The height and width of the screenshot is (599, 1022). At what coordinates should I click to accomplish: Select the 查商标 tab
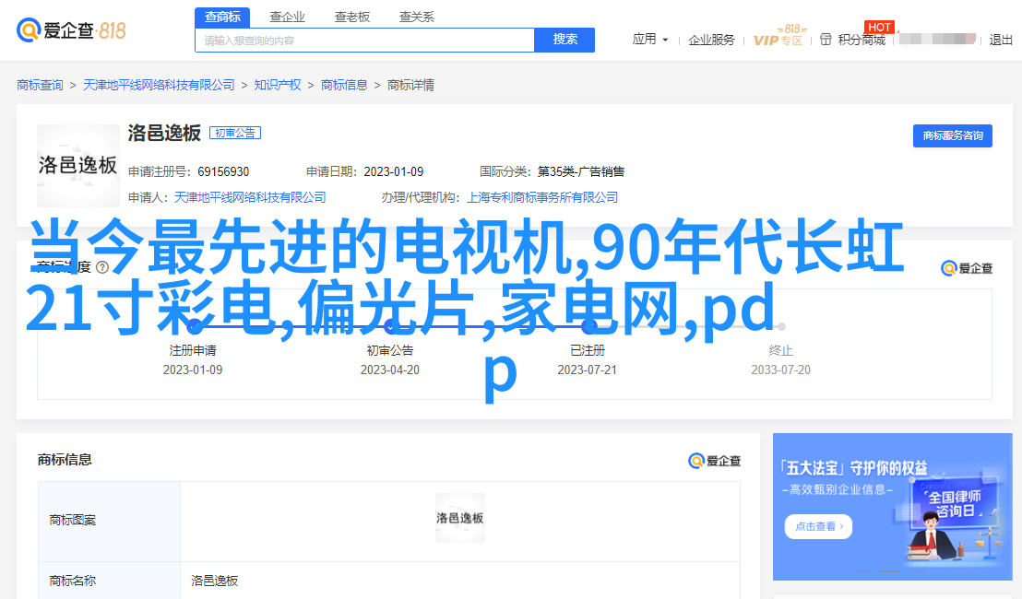222,17
